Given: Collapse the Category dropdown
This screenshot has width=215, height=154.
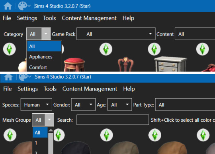Looking at the screenshot, I should [39, 34].
